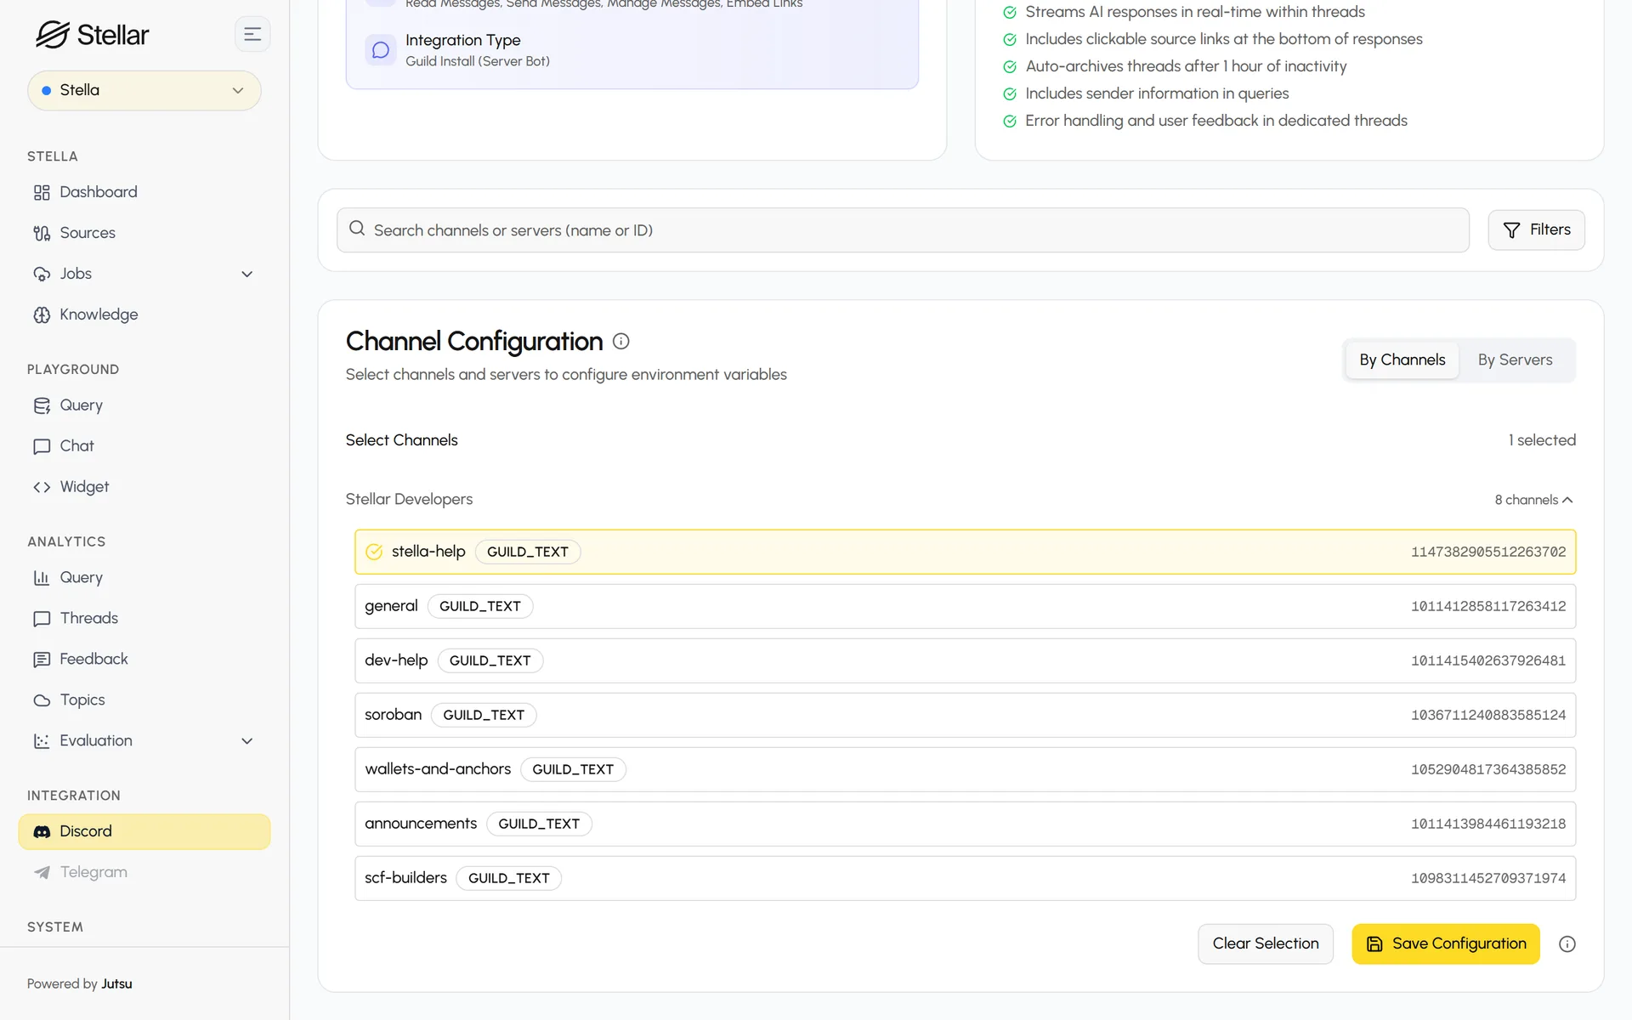The image size is (1632, 1020).
Task: Expand the Evaluation submenu
Action: click(x=144, y=741)
